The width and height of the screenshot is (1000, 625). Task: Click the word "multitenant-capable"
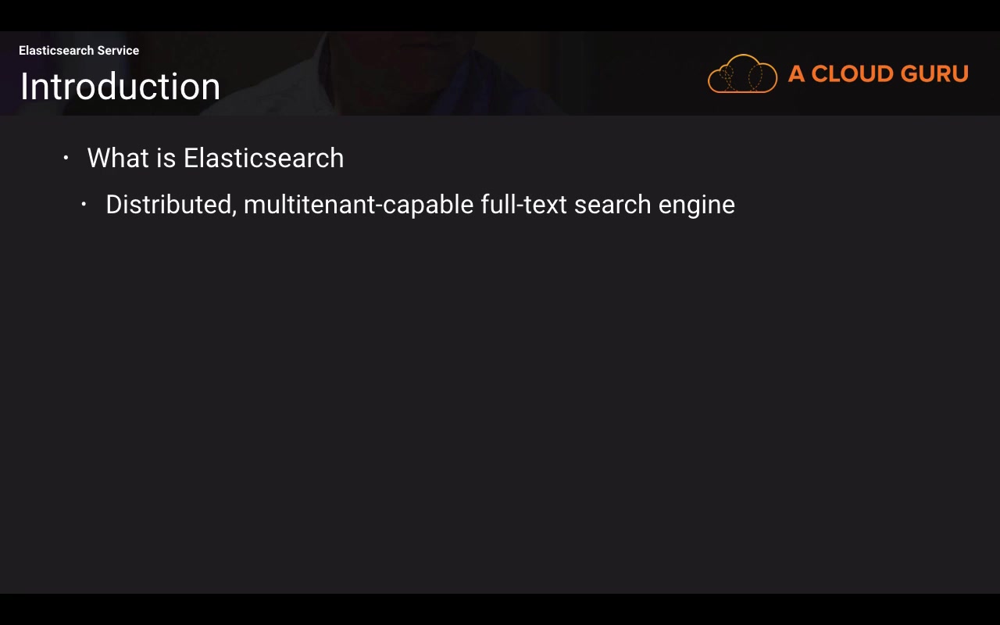click(x=359, y=205)
